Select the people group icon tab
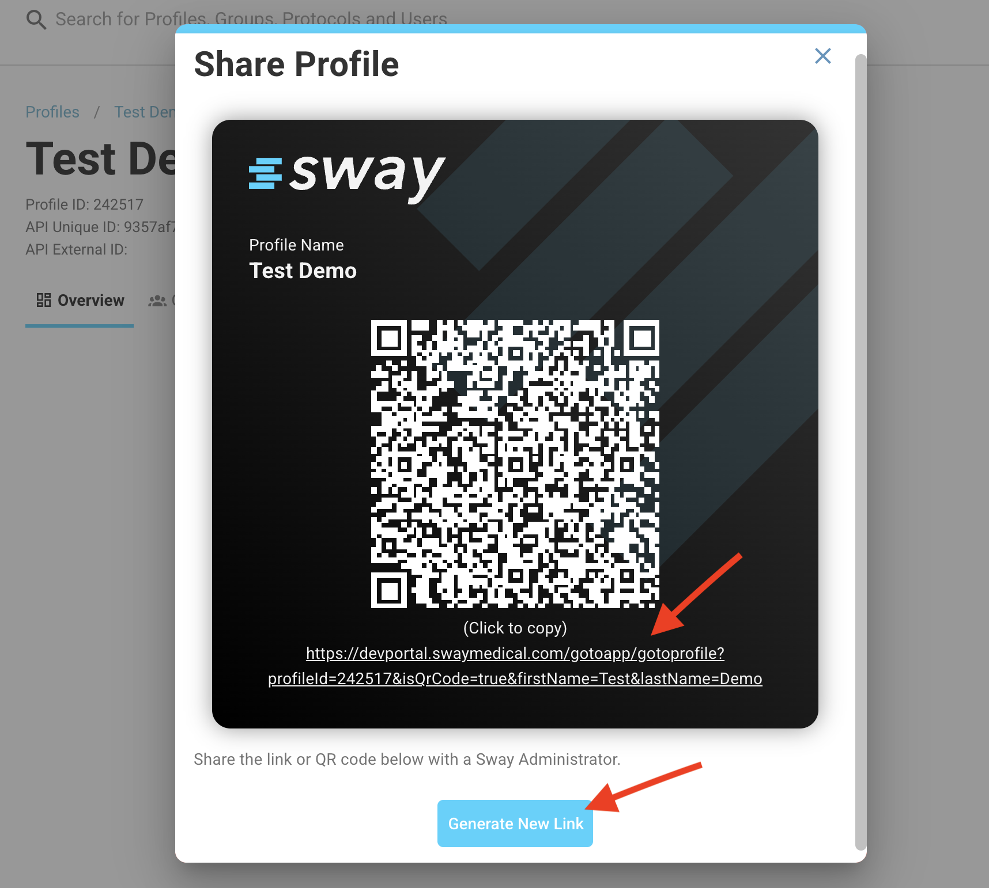The height and width of the screenshot is (888, 989). [x=157, y=301]
